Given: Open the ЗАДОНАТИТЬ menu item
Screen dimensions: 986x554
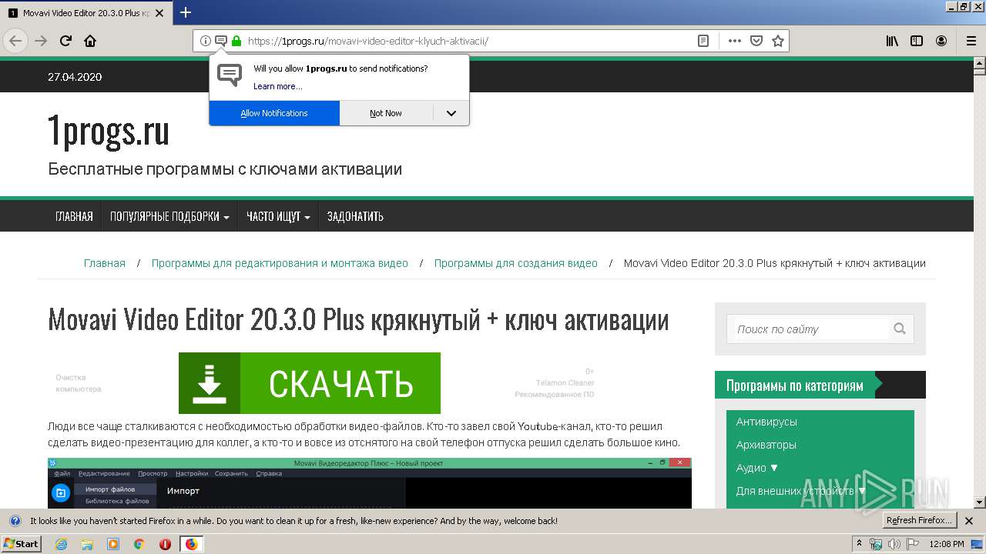Looking at the screenshot, I should coord(355,216).
